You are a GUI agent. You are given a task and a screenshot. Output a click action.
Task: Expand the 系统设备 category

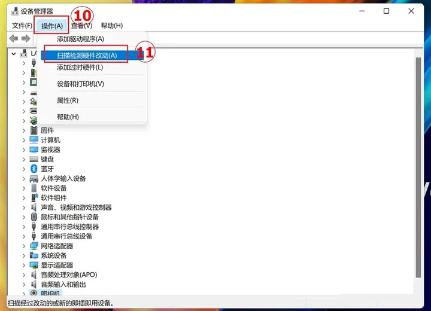[24, 255]
